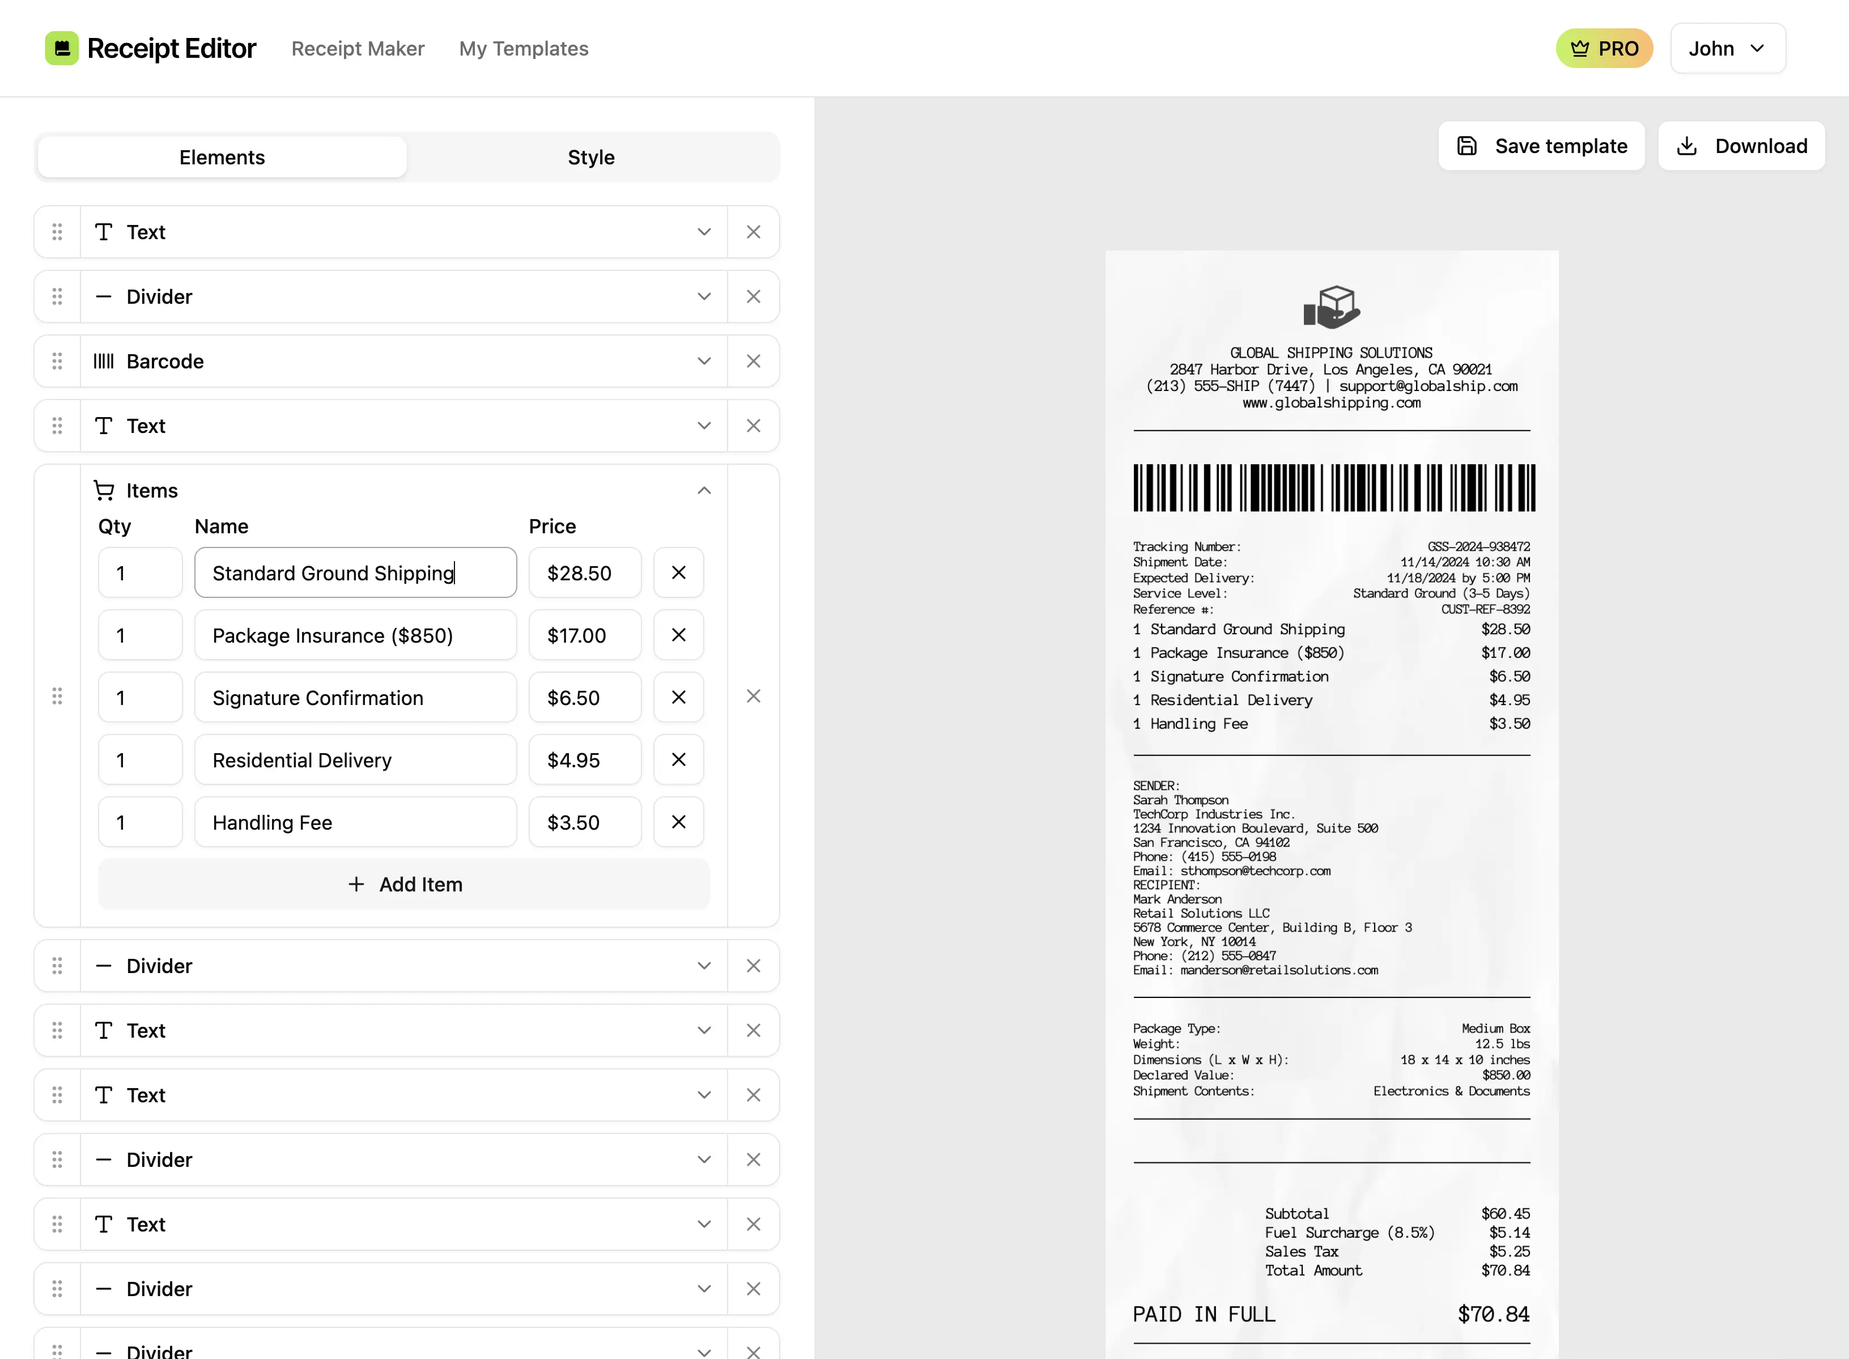Remove the Handling Fee item row
Viewport: 1849px width, 1359px height.
pos(678,822)
